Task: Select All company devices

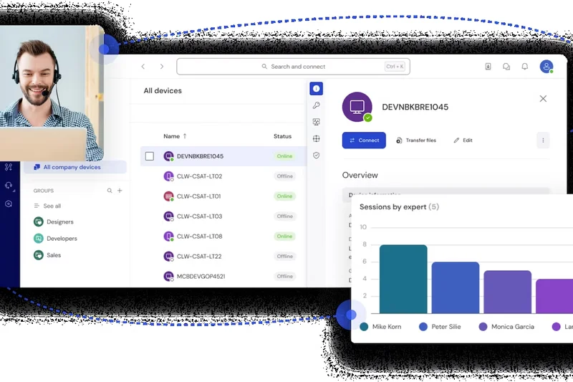Action: point(75,167)
